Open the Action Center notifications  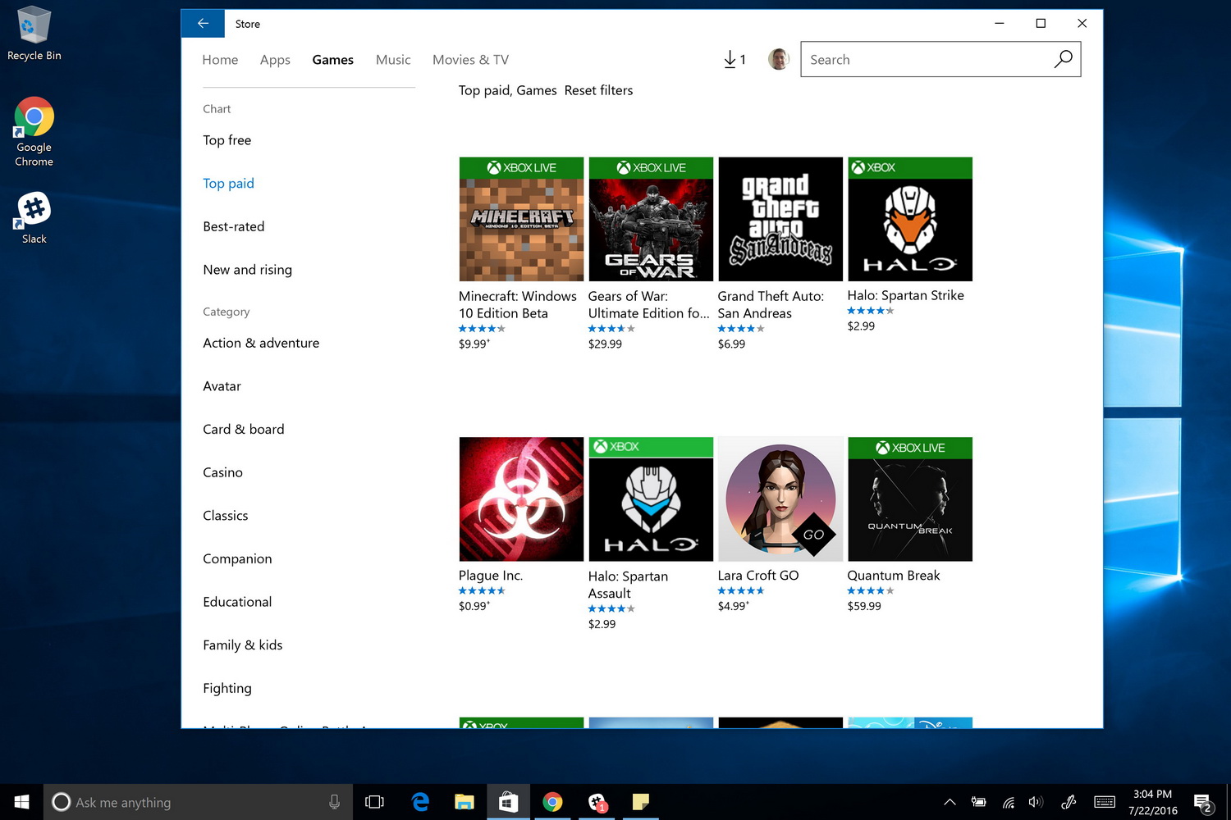tap(1203, 803)
